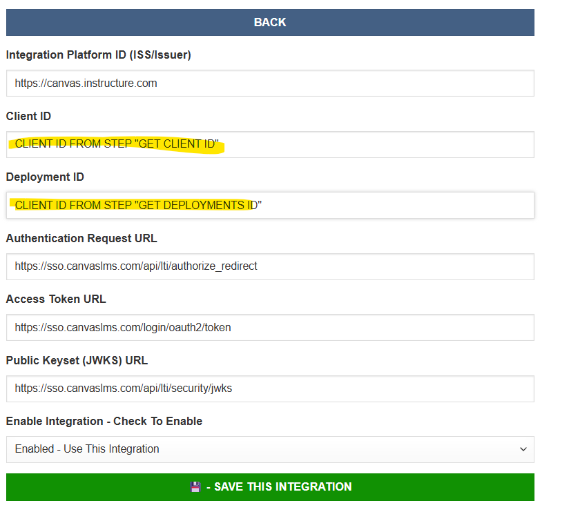This screenshot has height=512, width=569.
Task: Focus the Authentication Request URL field
Action: pyautogui.click(x=270, y=266)
